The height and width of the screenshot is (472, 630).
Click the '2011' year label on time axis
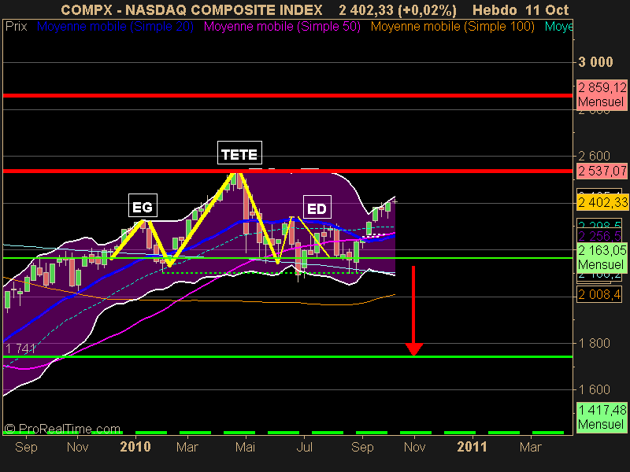[x=472, y=447]
